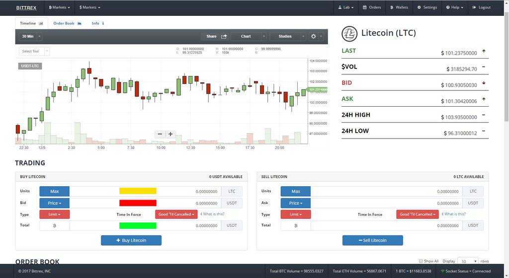Screen dimensions: 509x278
Task: Click the 1 BTC price in footer
Action: 413,271
